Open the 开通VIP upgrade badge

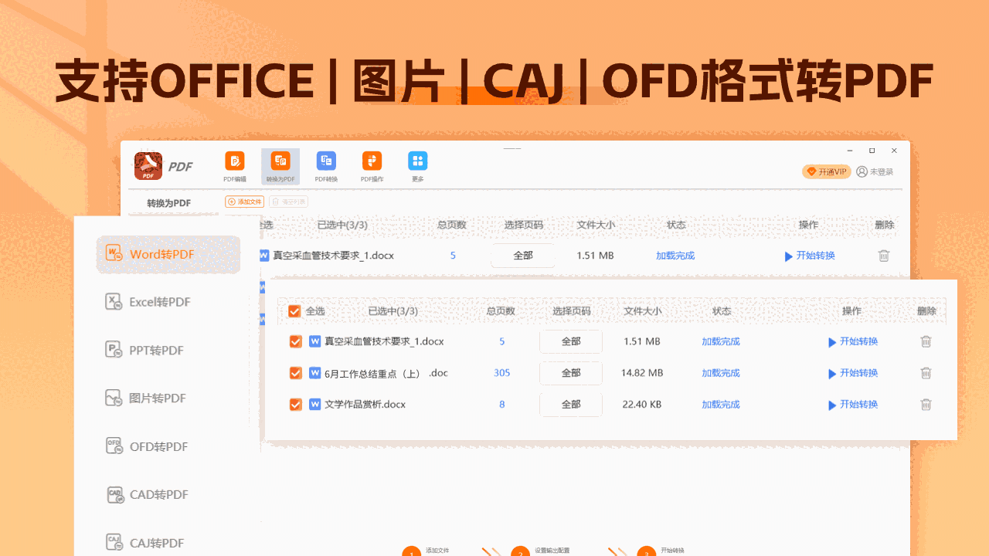pos(826,171)
